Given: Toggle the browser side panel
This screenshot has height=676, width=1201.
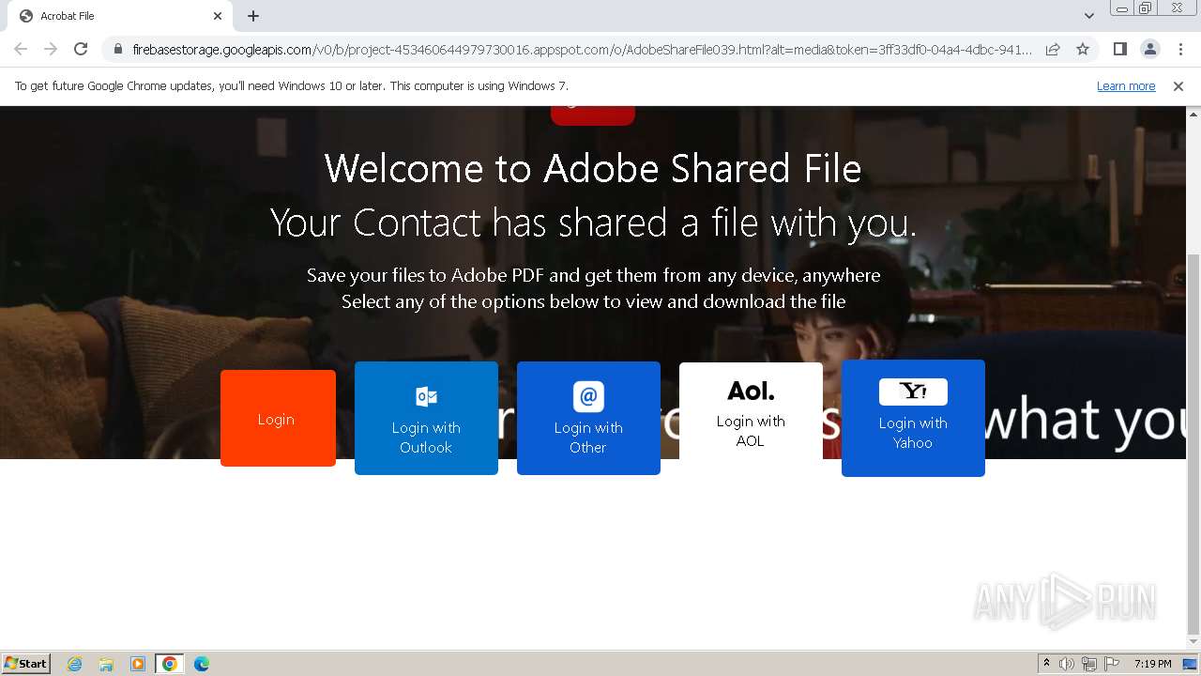Looking at the screenshot, I should pos(1119,49).
